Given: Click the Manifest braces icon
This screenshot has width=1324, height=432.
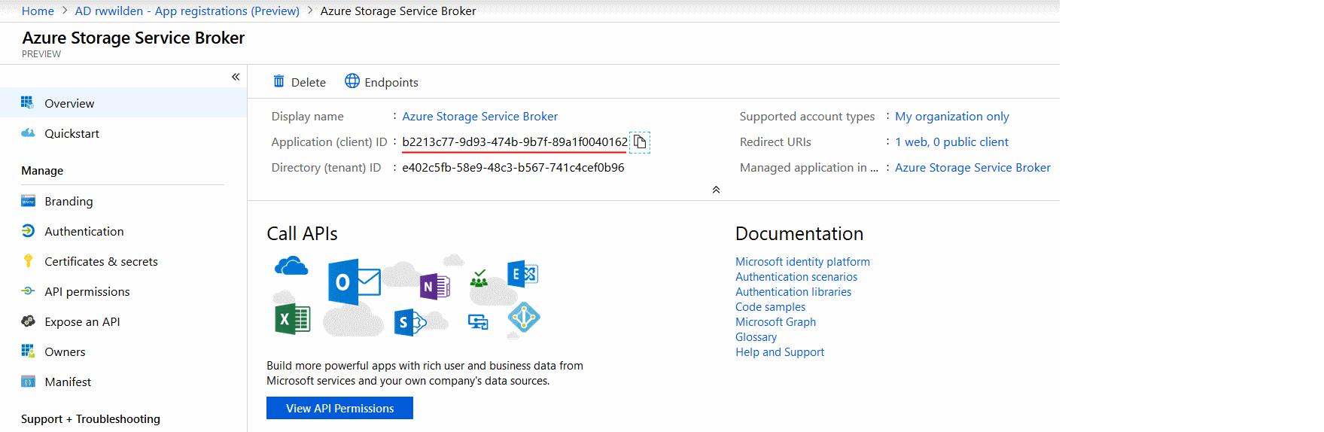Looking at the screenshot, I should [x=28, y=382].
